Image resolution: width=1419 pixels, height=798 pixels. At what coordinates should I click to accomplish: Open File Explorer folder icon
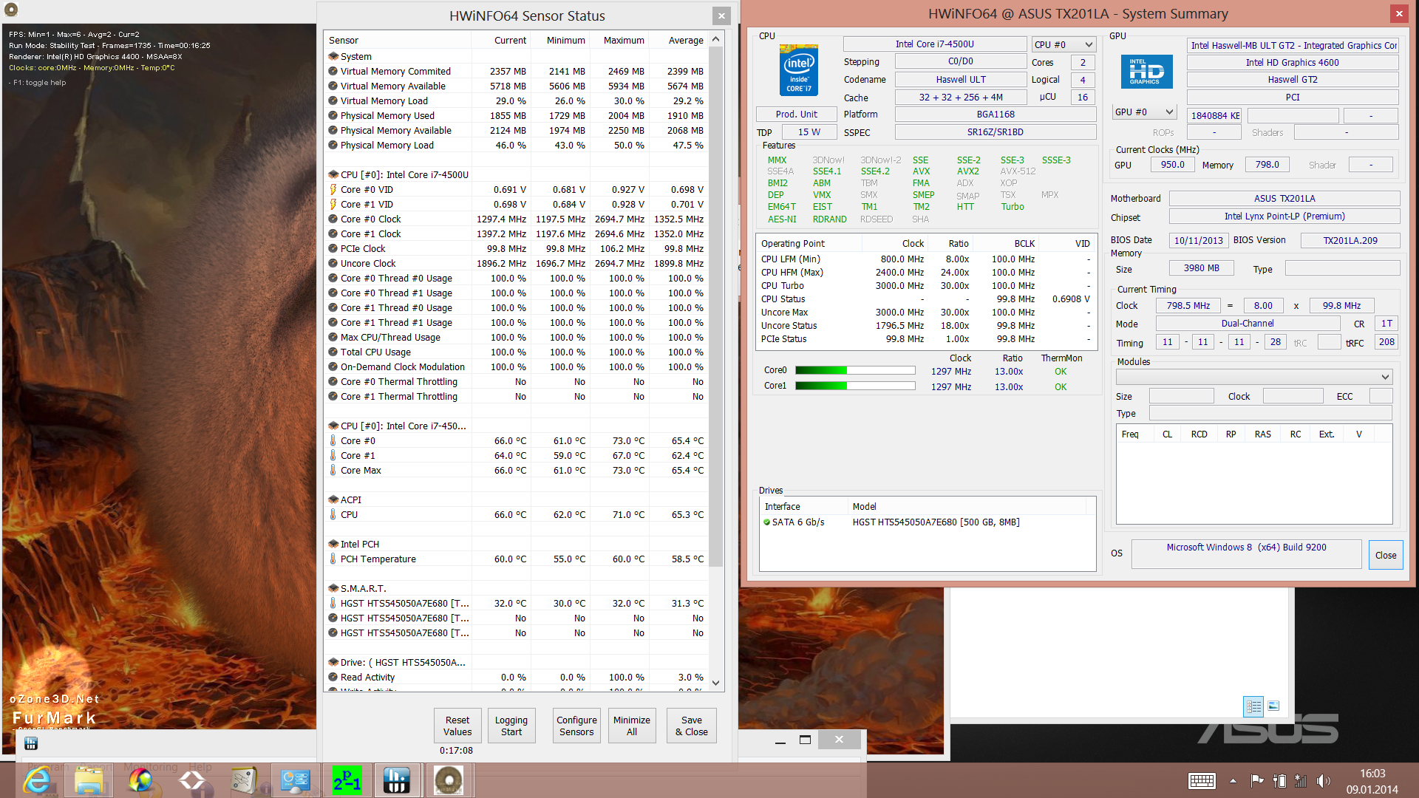[x=89, y=780]
